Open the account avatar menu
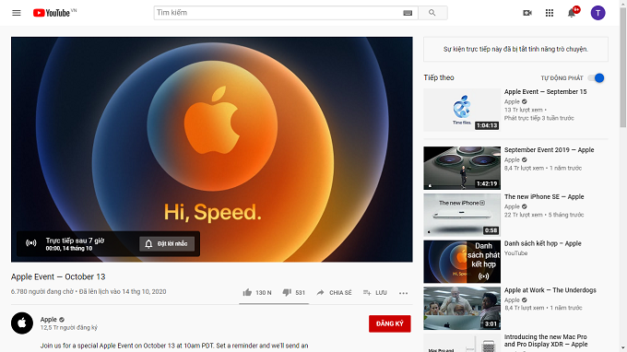The image size is (627, 352). click(x=597, y=13)
